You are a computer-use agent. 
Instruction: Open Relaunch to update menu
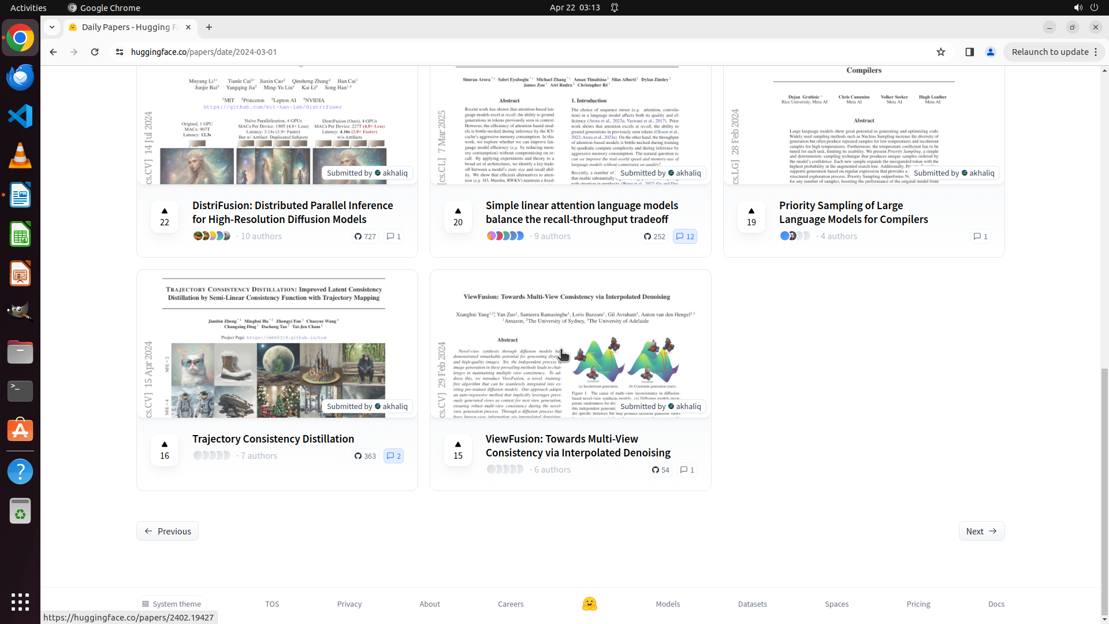pos(1054,52)
